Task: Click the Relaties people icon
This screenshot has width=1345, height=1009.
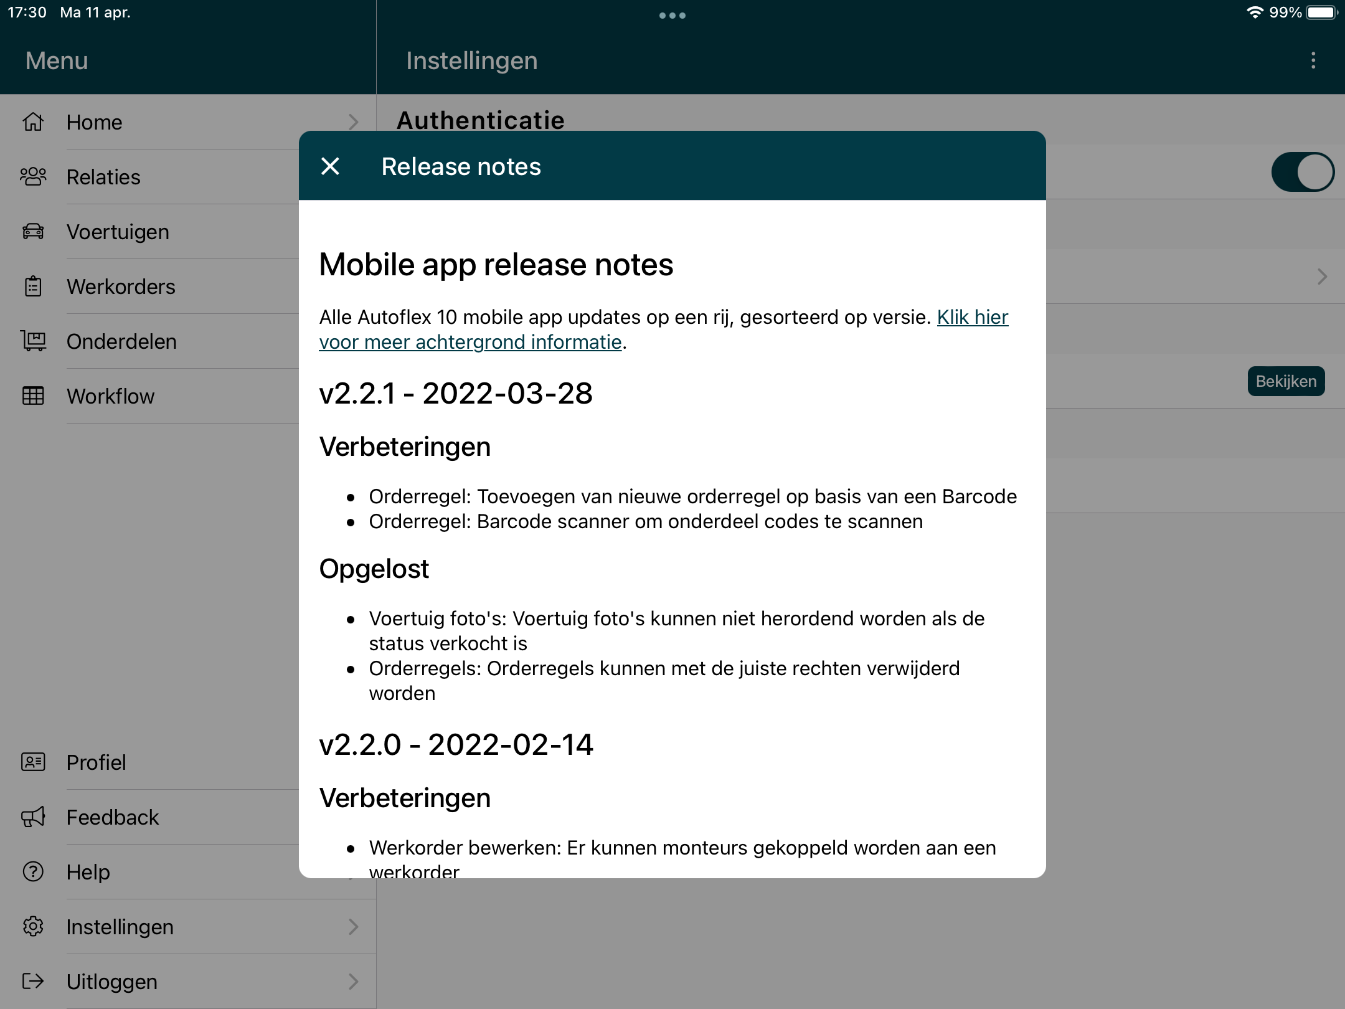Action: pos(33,177)
